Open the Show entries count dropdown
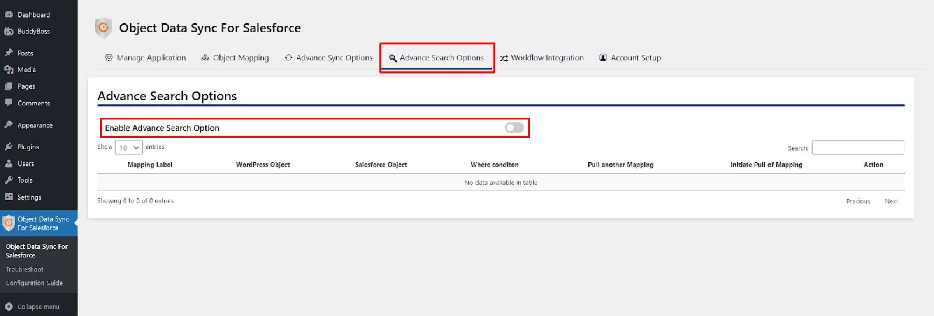Screen dimensions: 934x316 pyautogui.click(x=129, y=147)
